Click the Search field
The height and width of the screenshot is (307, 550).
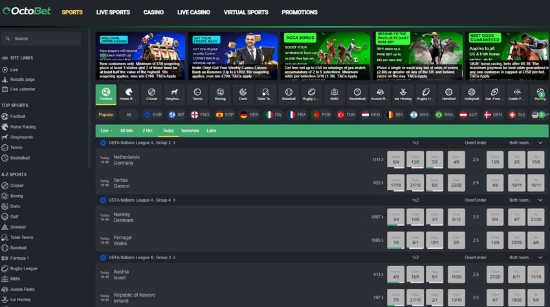(x=41, y=39)
